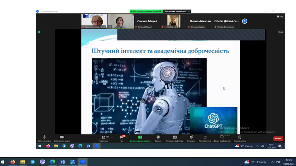Open Настройки просмотра view options dropdown
The width and height of the screenshot is (296, 166).
tap(178, 11)
